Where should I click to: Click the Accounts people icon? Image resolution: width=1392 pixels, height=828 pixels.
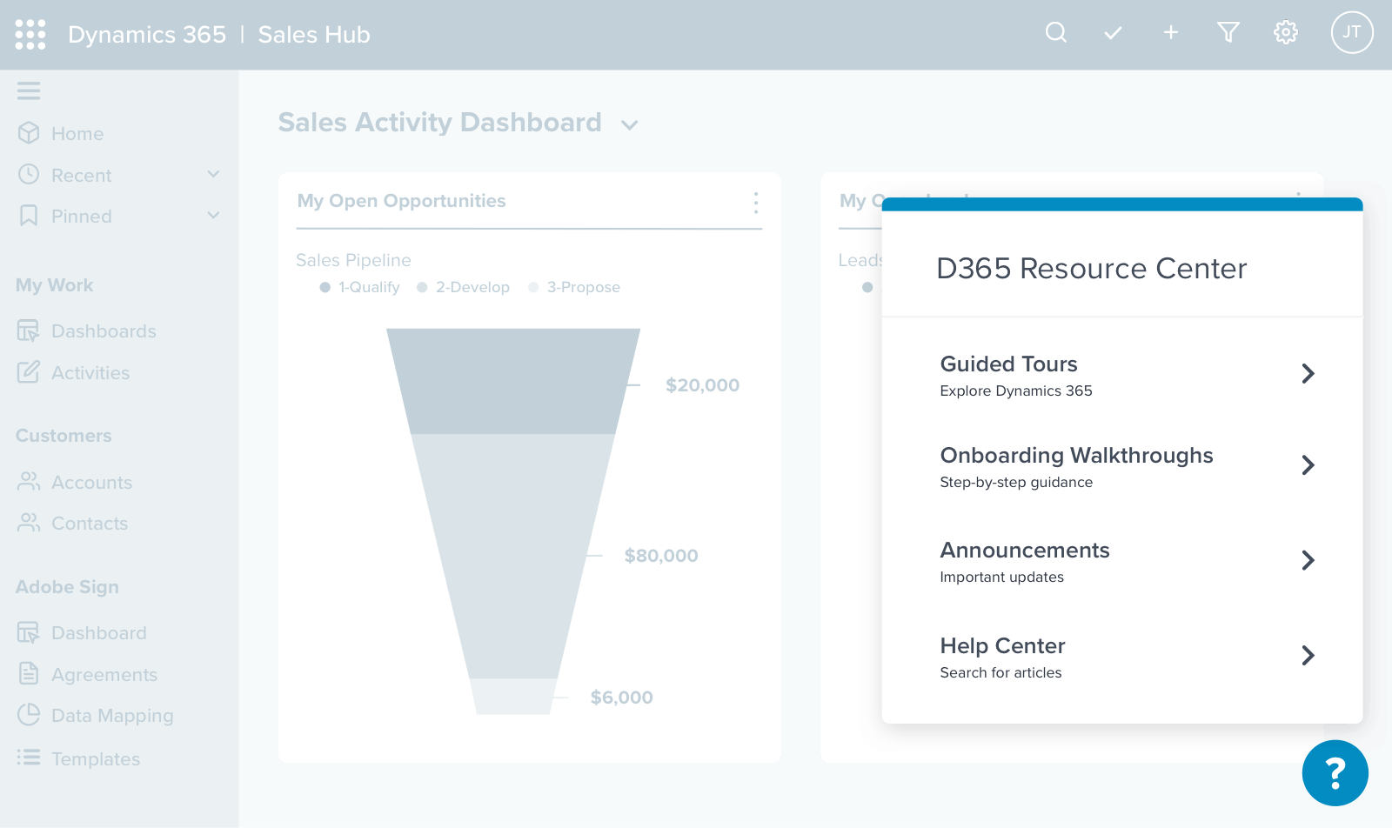pyautogui.click(x=29, y=482)
